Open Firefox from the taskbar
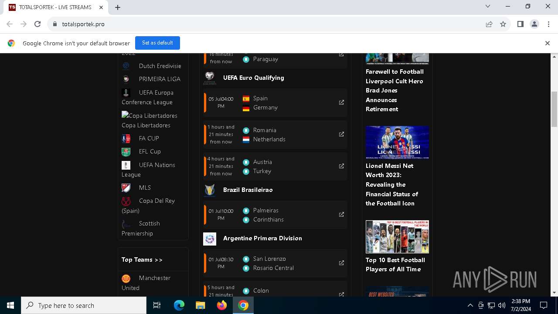Screen dimensions: 558x314 point(222,305)
